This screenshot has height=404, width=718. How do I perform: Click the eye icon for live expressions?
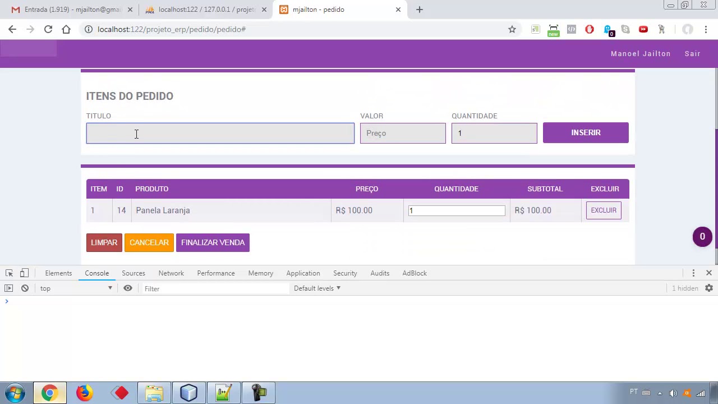tap(128, 288)
